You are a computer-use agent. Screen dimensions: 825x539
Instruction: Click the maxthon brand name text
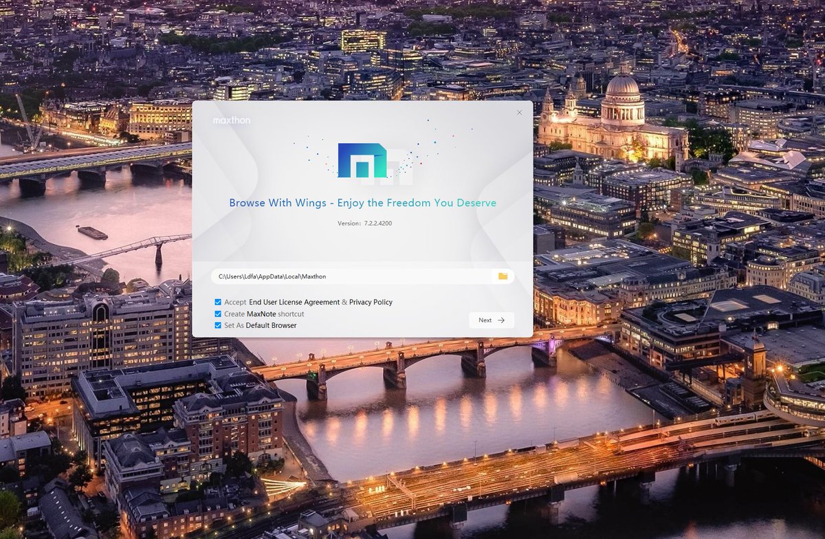coord(232,120)
